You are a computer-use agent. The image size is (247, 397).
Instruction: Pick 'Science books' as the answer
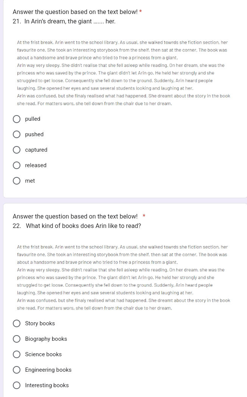point(17,354)
